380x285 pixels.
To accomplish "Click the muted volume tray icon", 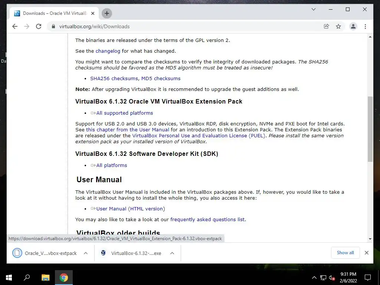I will tap(332, 278).
